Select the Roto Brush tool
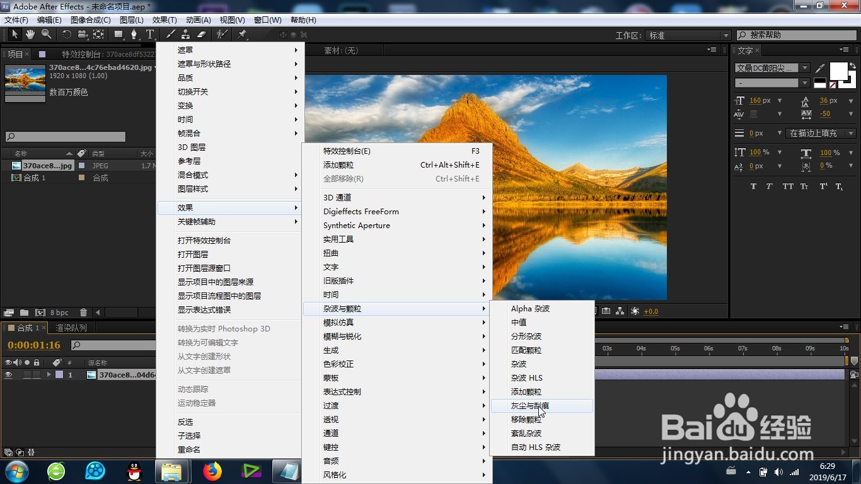This screenshot has width=861, height=484. 222,34
